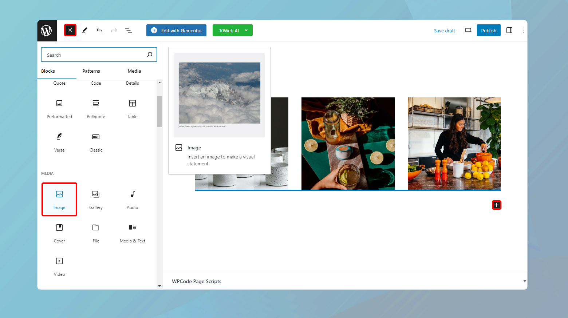Open the editor options three-dot menu
The image size is (568, 318).
[x=524, y=30]
